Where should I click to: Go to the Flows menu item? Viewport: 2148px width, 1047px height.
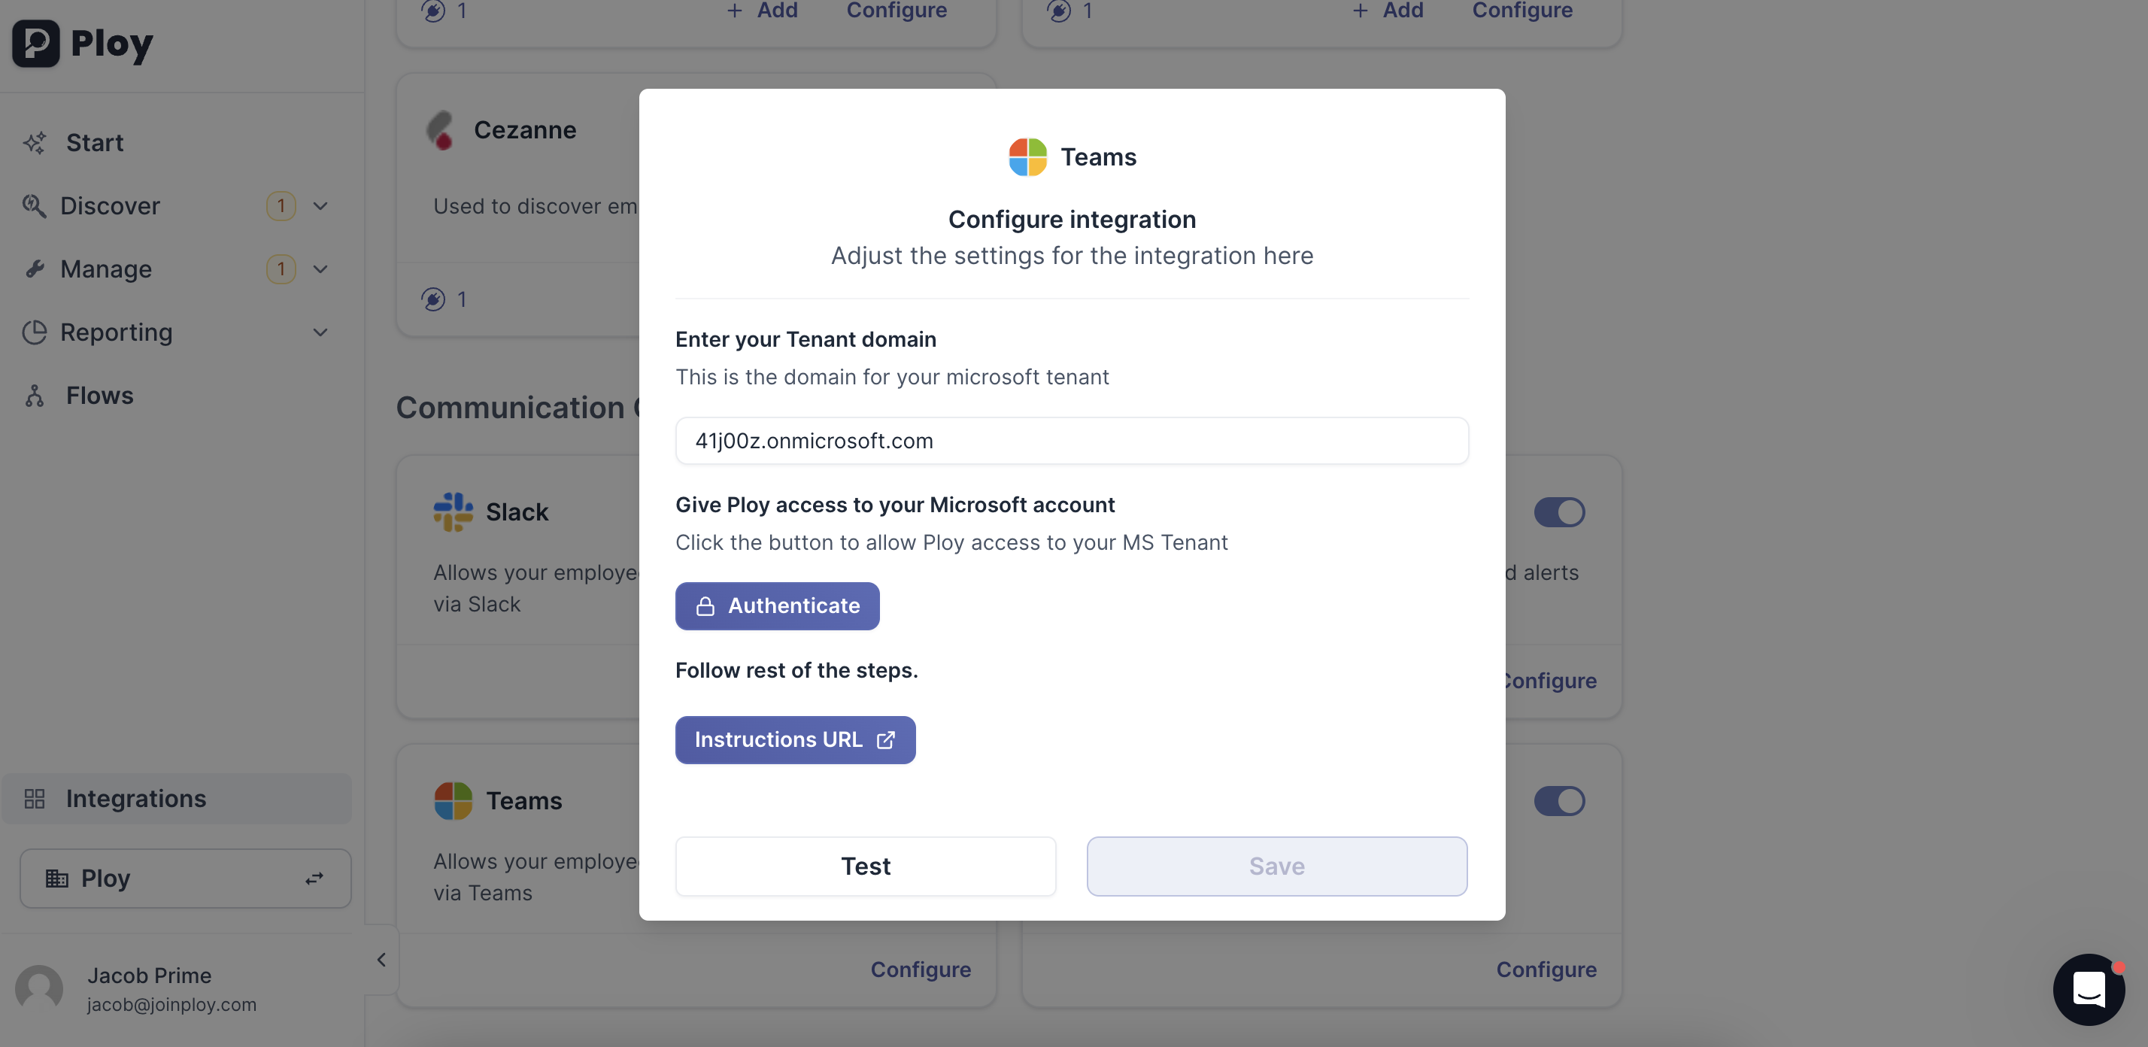click(x=99, y=395)
